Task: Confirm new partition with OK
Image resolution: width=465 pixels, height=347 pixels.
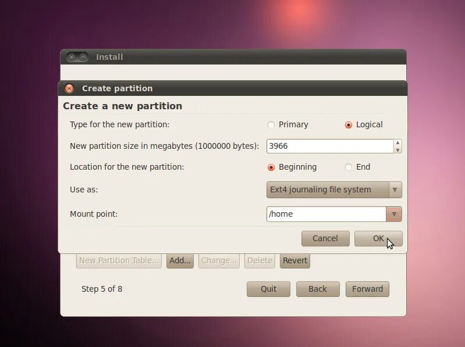Action: [378, 239]
